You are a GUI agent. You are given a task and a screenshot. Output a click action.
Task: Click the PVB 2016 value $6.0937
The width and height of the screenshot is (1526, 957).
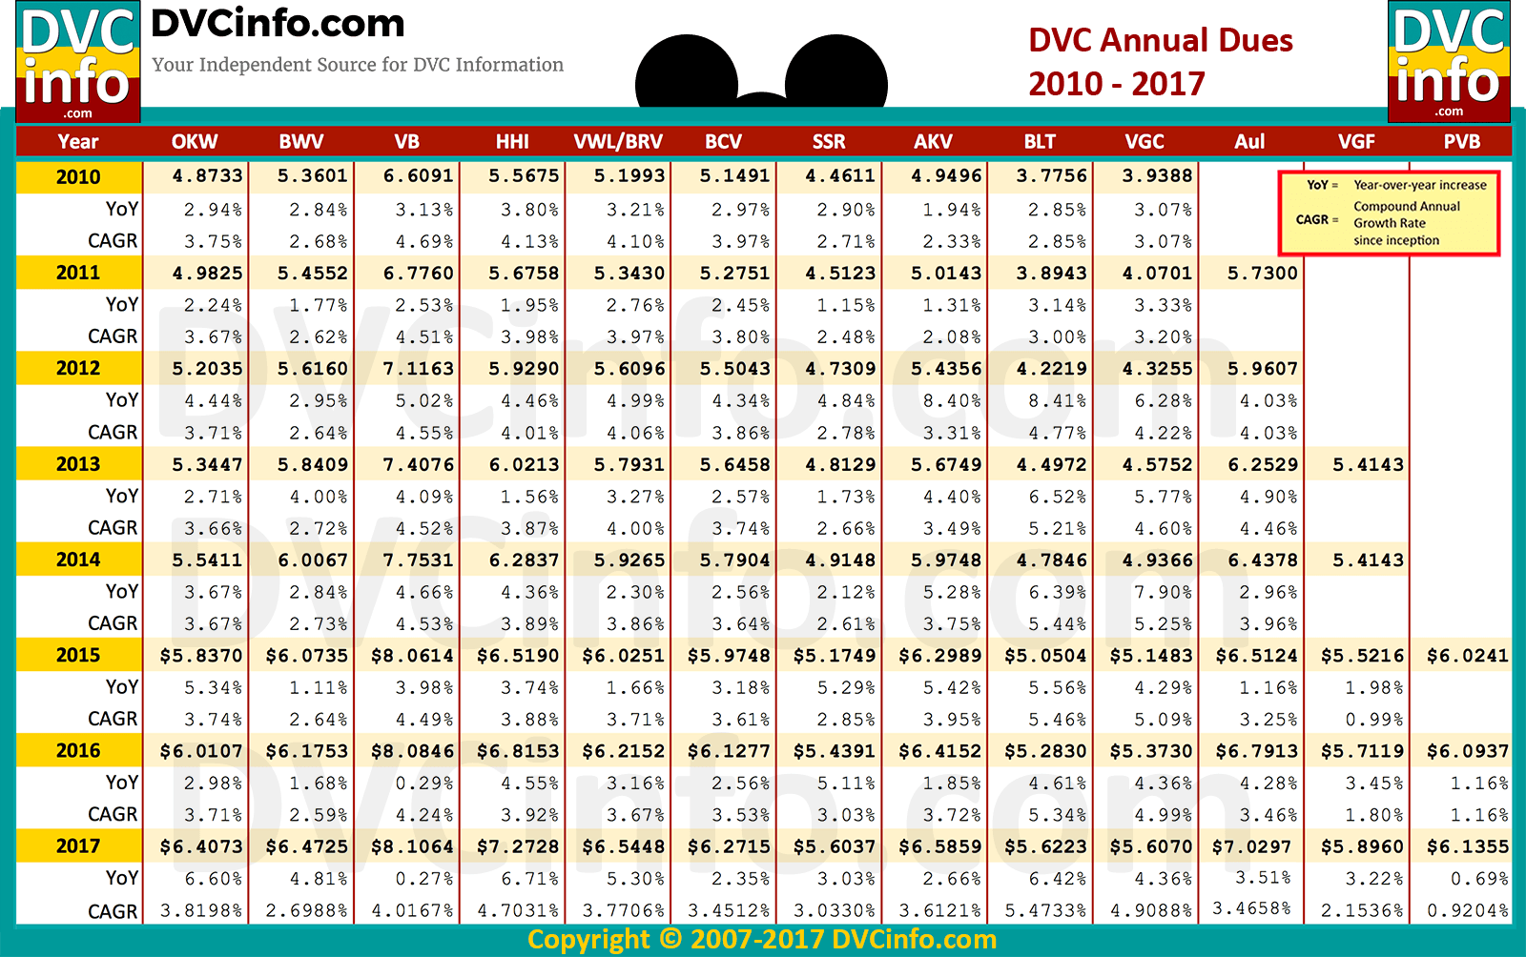[1467, 751]
